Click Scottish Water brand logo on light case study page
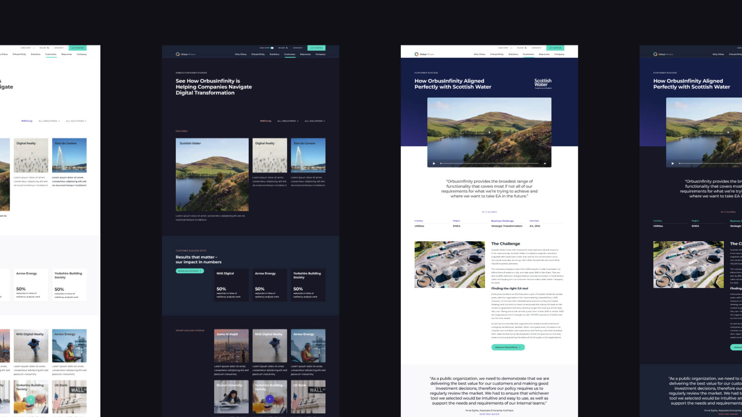The width and height of the screenshot is (742, 417). click(x=543, y=83)
